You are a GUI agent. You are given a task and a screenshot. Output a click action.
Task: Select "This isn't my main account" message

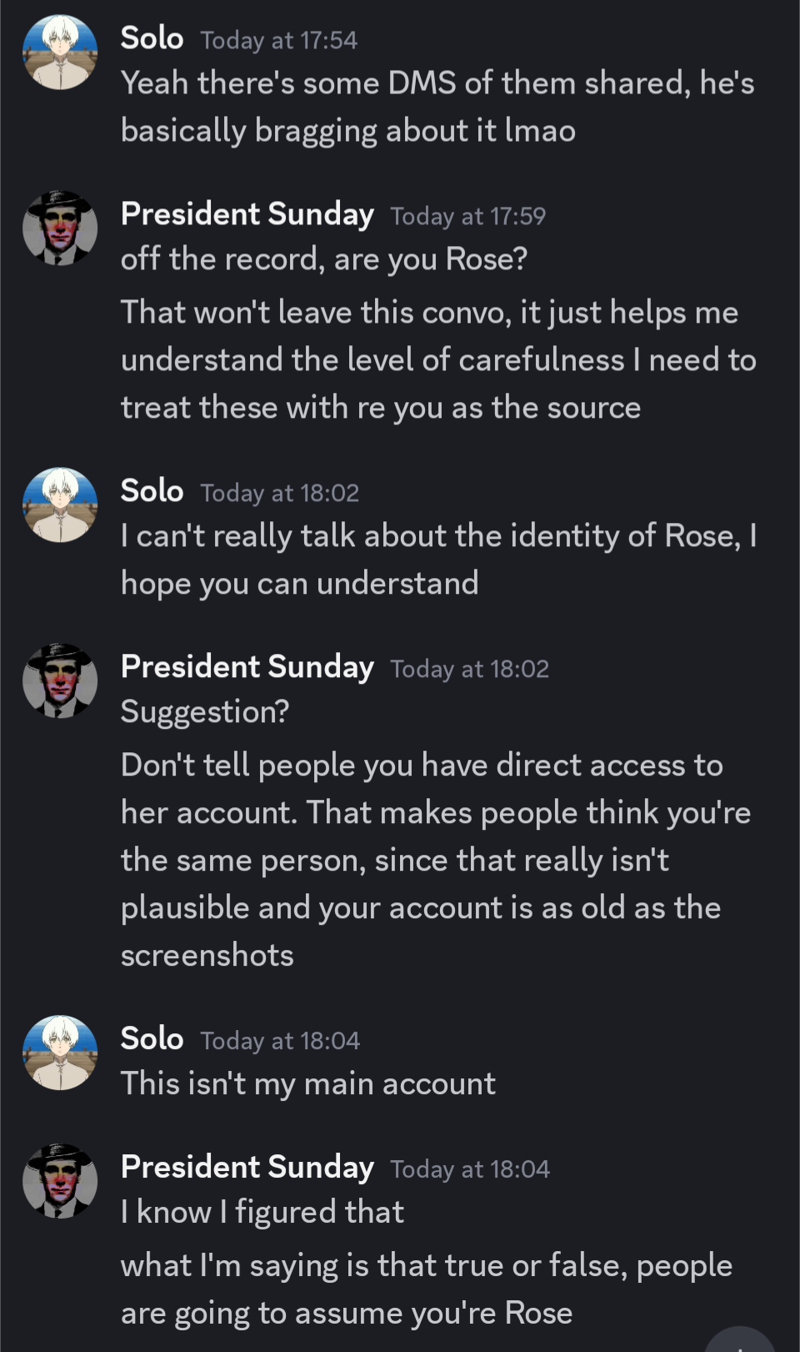tap(307, 1084)
